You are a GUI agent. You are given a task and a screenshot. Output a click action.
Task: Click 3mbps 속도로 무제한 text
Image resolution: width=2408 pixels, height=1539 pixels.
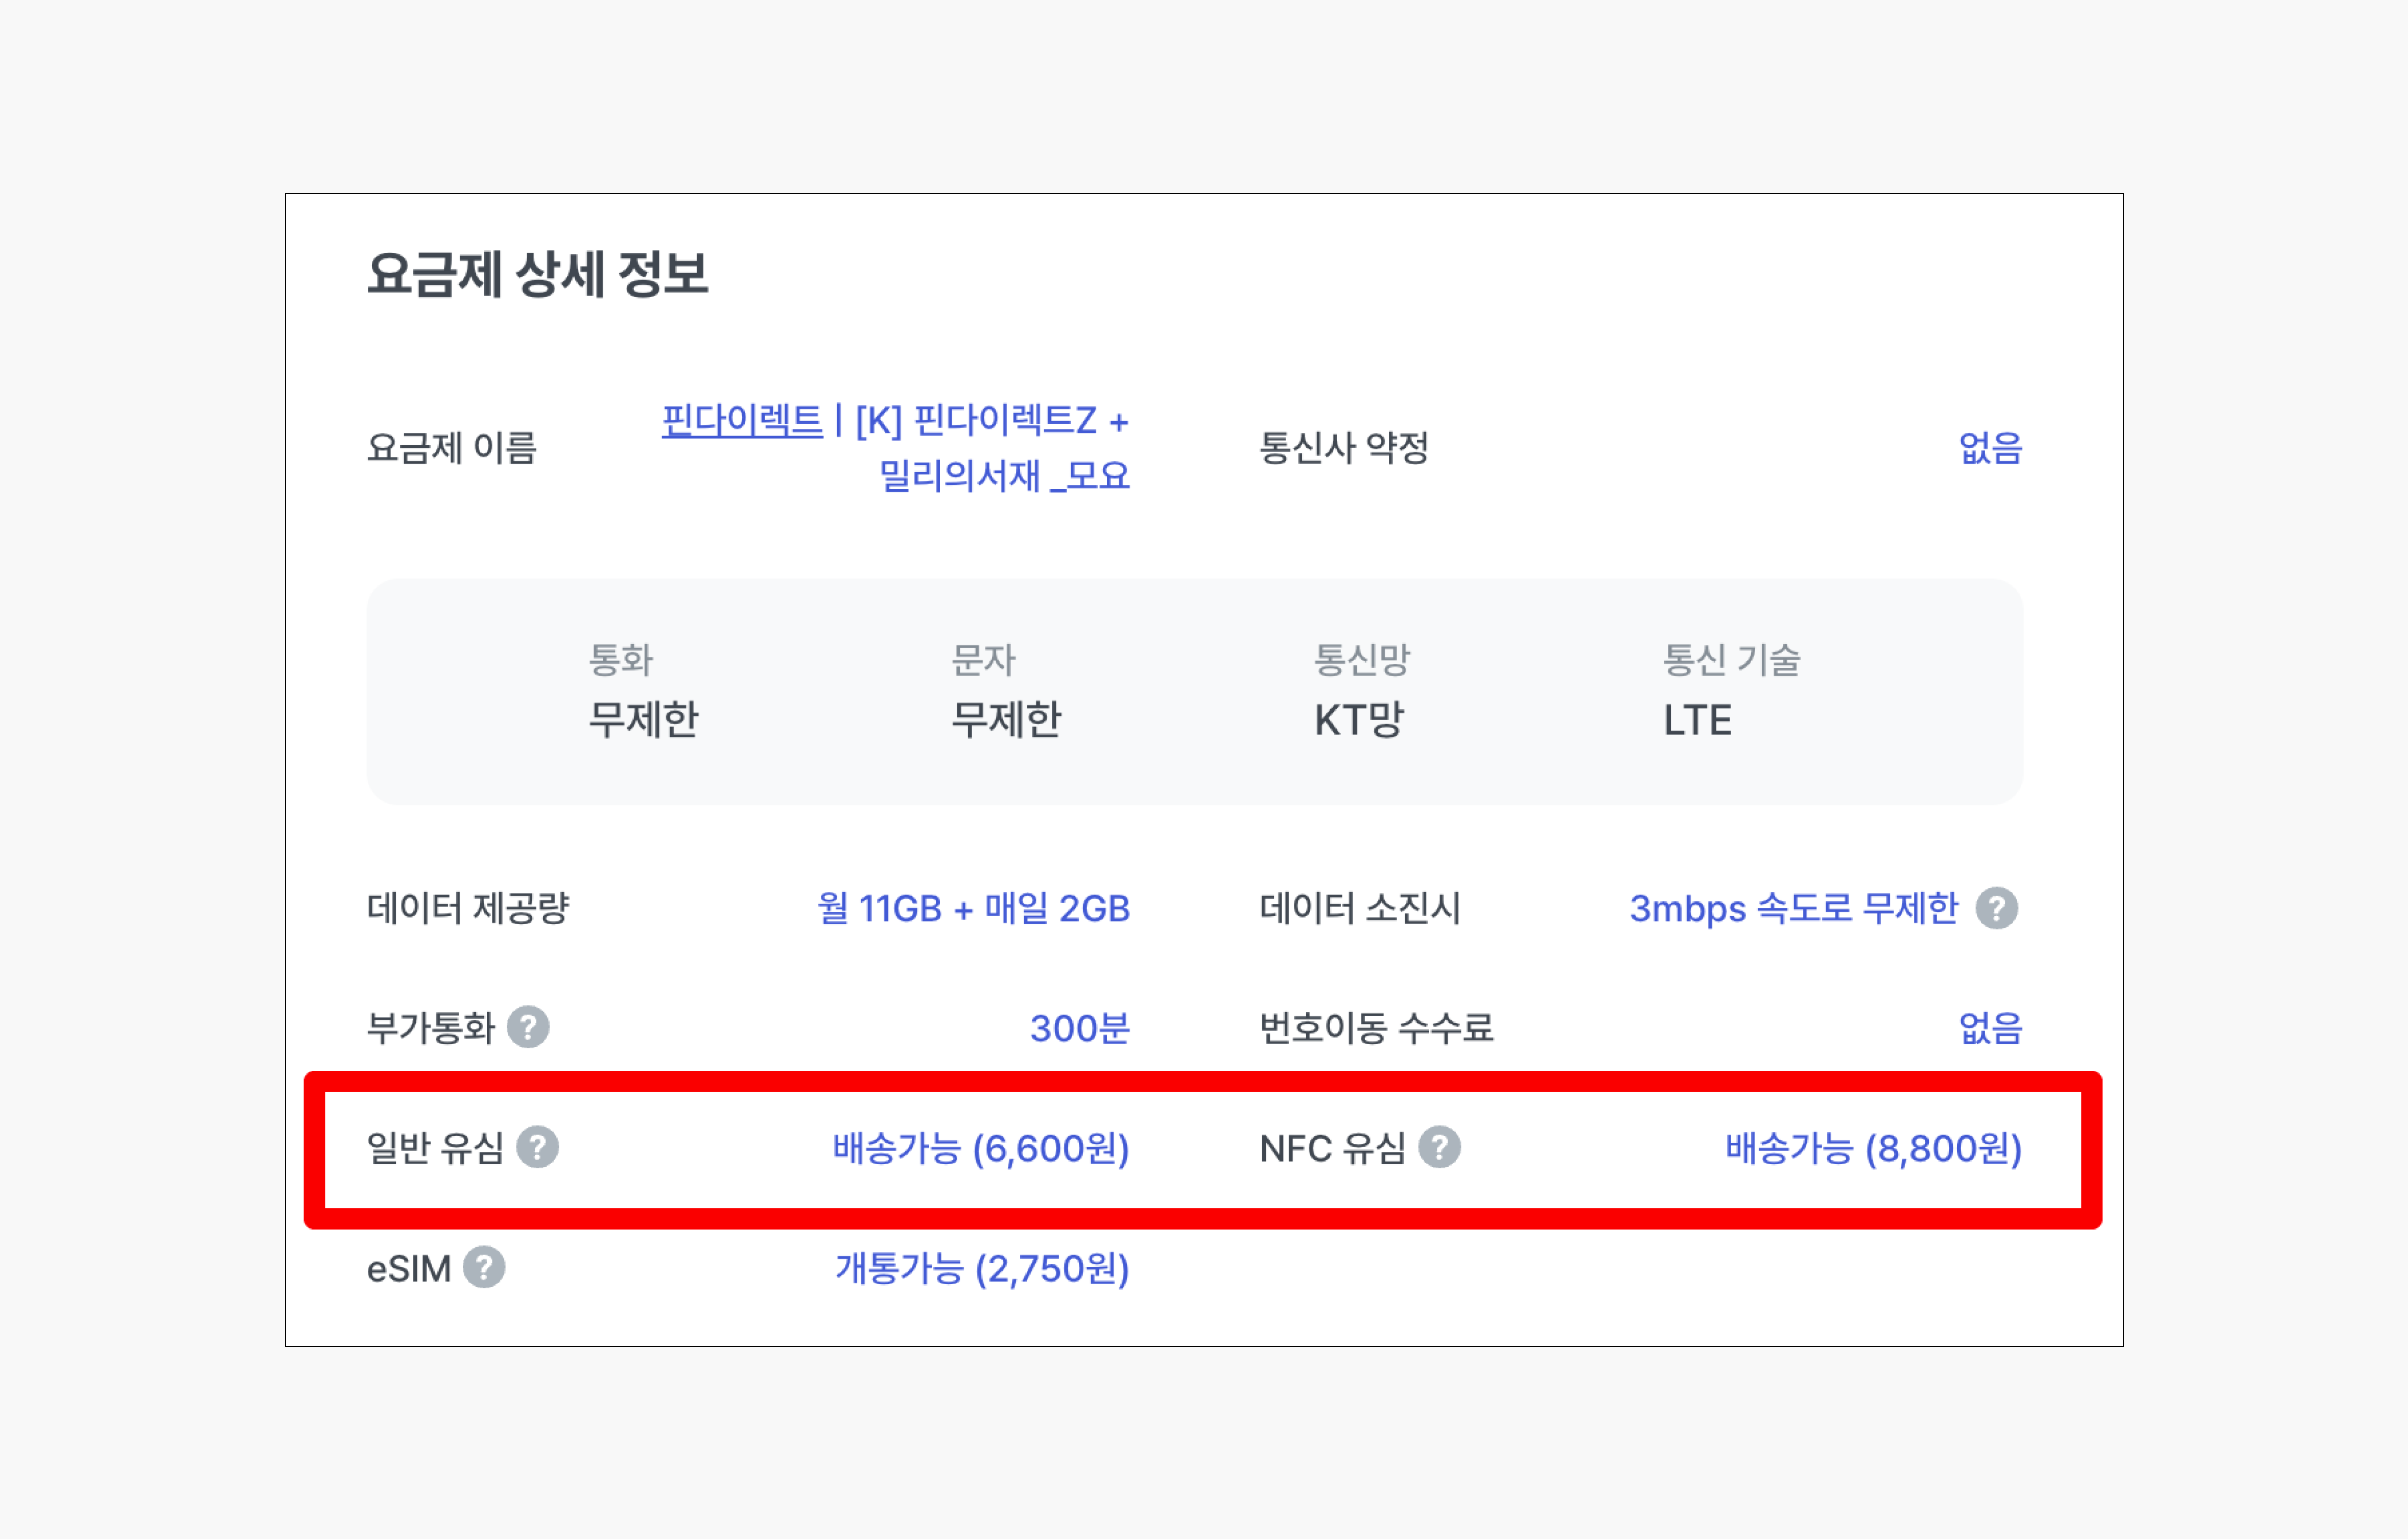[1793, 908]
